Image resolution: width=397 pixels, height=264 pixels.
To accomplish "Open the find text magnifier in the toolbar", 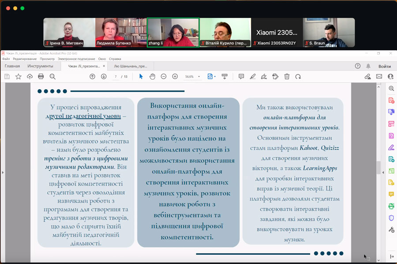I will [x=52, y=76].
